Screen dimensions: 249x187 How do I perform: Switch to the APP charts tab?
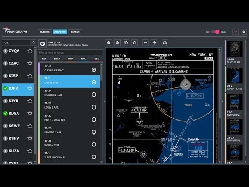click(71, 59)
